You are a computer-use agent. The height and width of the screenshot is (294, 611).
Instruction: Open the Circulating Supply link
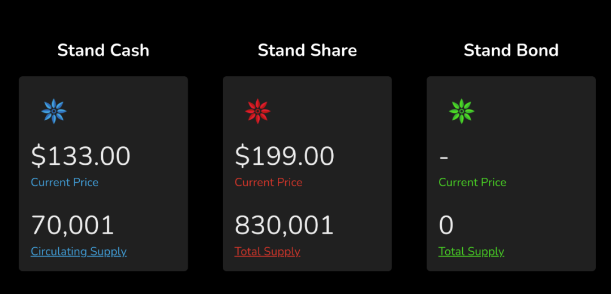click(79, 252)
